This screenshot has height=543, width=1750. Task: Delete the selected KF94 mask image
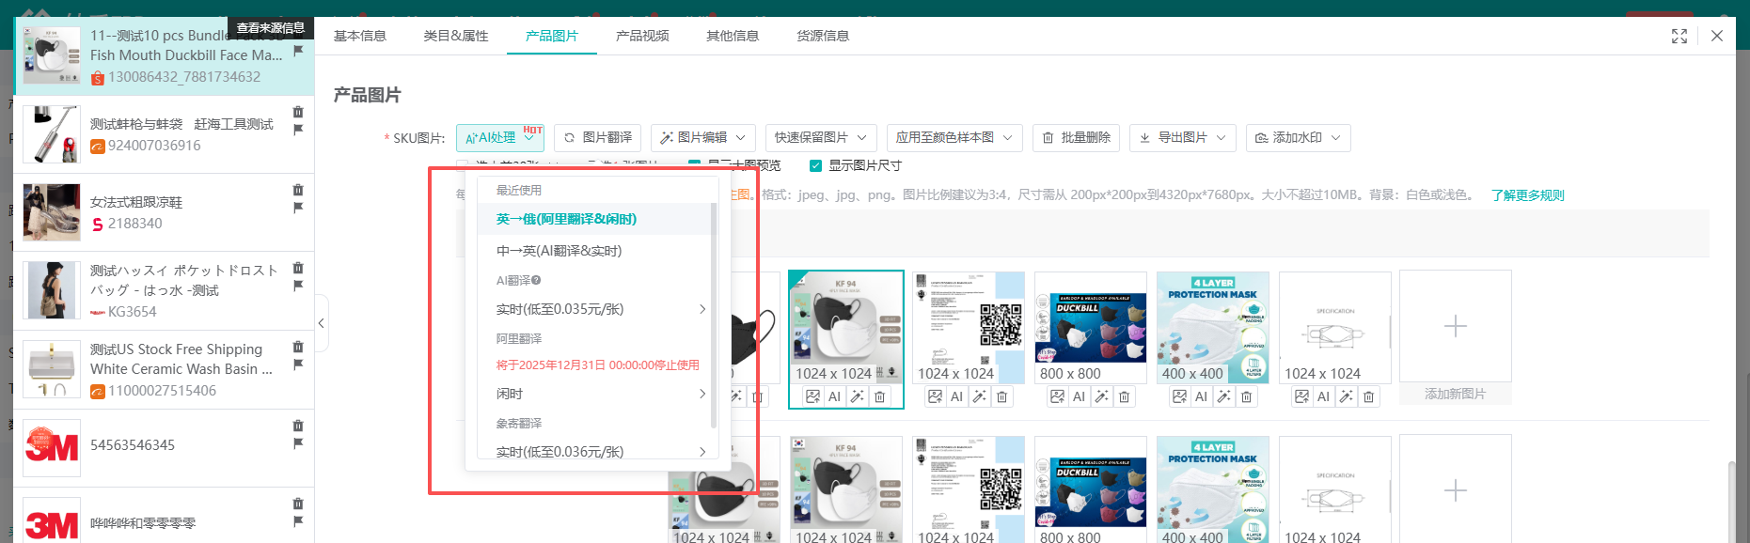click(x=880, y=397)
